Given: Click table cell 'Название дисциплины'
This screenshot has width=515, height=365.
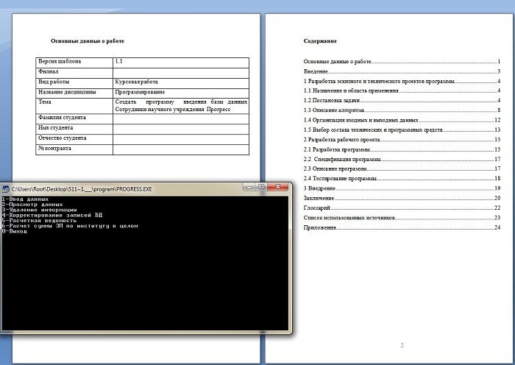Looking at the screenshot, I should 74,93.
